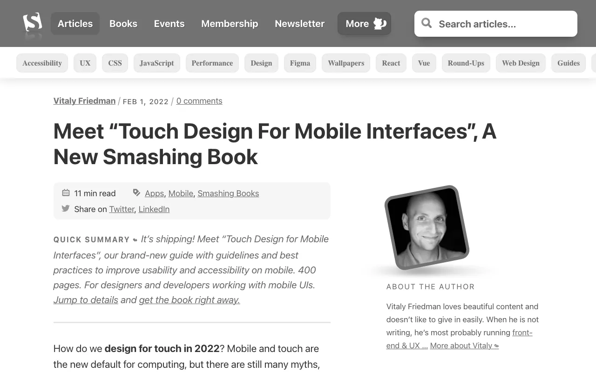Select Membership in the navigation

(x=230, y=24)
